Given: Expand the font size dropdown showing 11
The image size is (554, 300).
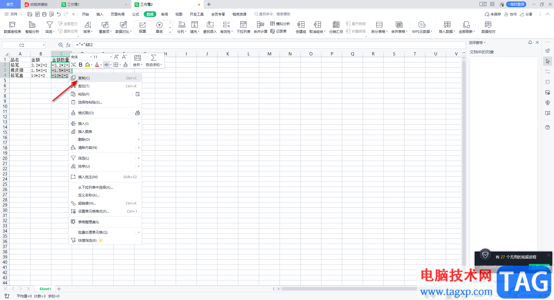Looking at the screenshot, I should [x=111, y=57].
